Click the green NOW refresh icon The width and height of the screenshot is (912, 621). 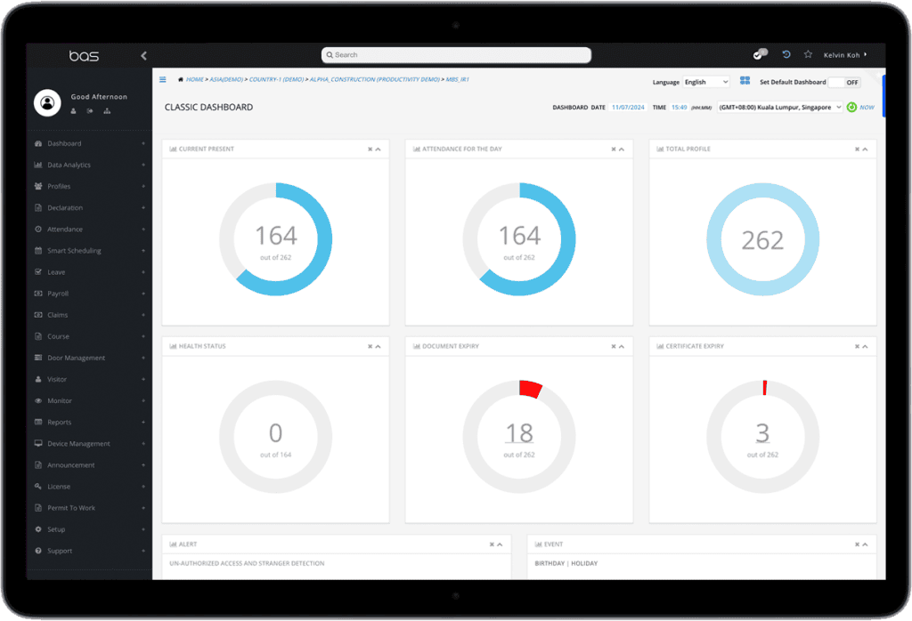point(851,107)
